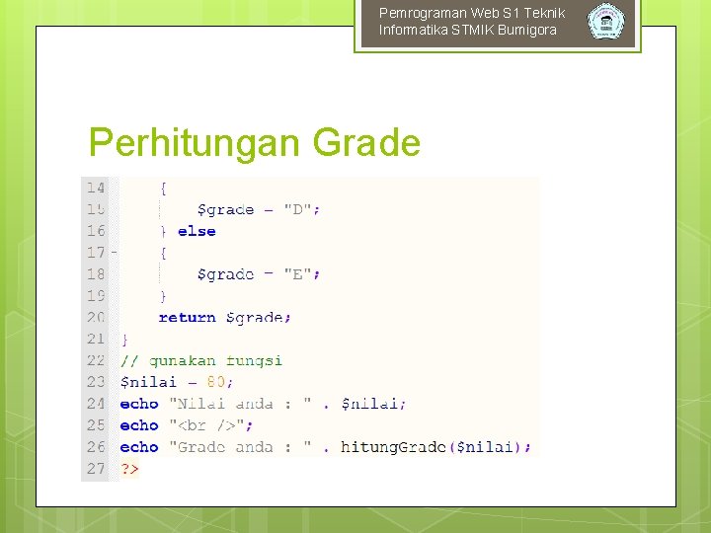
Task: Click the comment '// gunakan fungsi'
Action: pos(201,361)
